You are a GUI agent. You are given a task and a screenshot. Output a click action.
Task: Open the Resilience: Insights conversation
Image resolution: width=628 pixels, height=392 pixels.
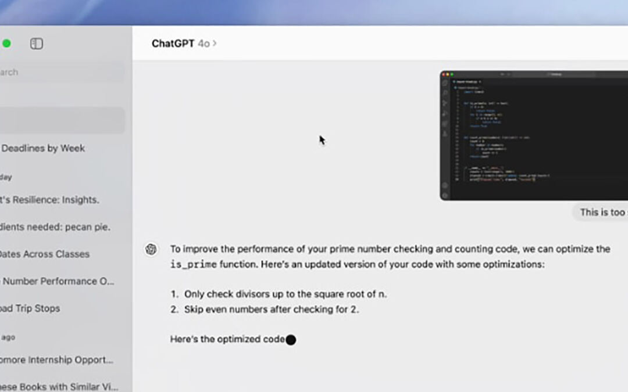click(49, 200)
